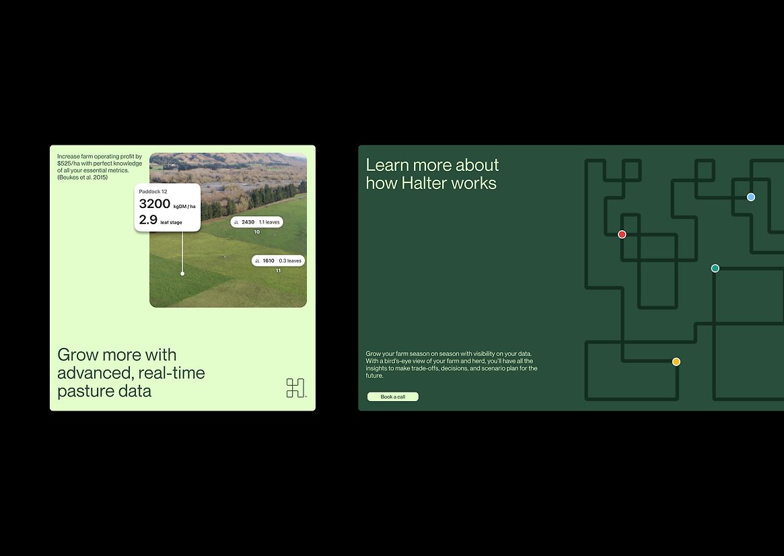
Task: Click paddock number 10 label
Action: 256,232
